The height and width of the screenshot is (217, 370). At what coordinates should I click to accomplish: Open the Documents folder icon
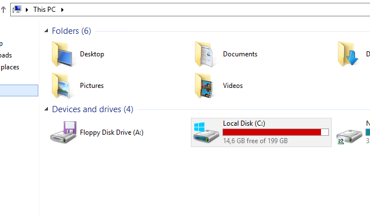point(204,54)
